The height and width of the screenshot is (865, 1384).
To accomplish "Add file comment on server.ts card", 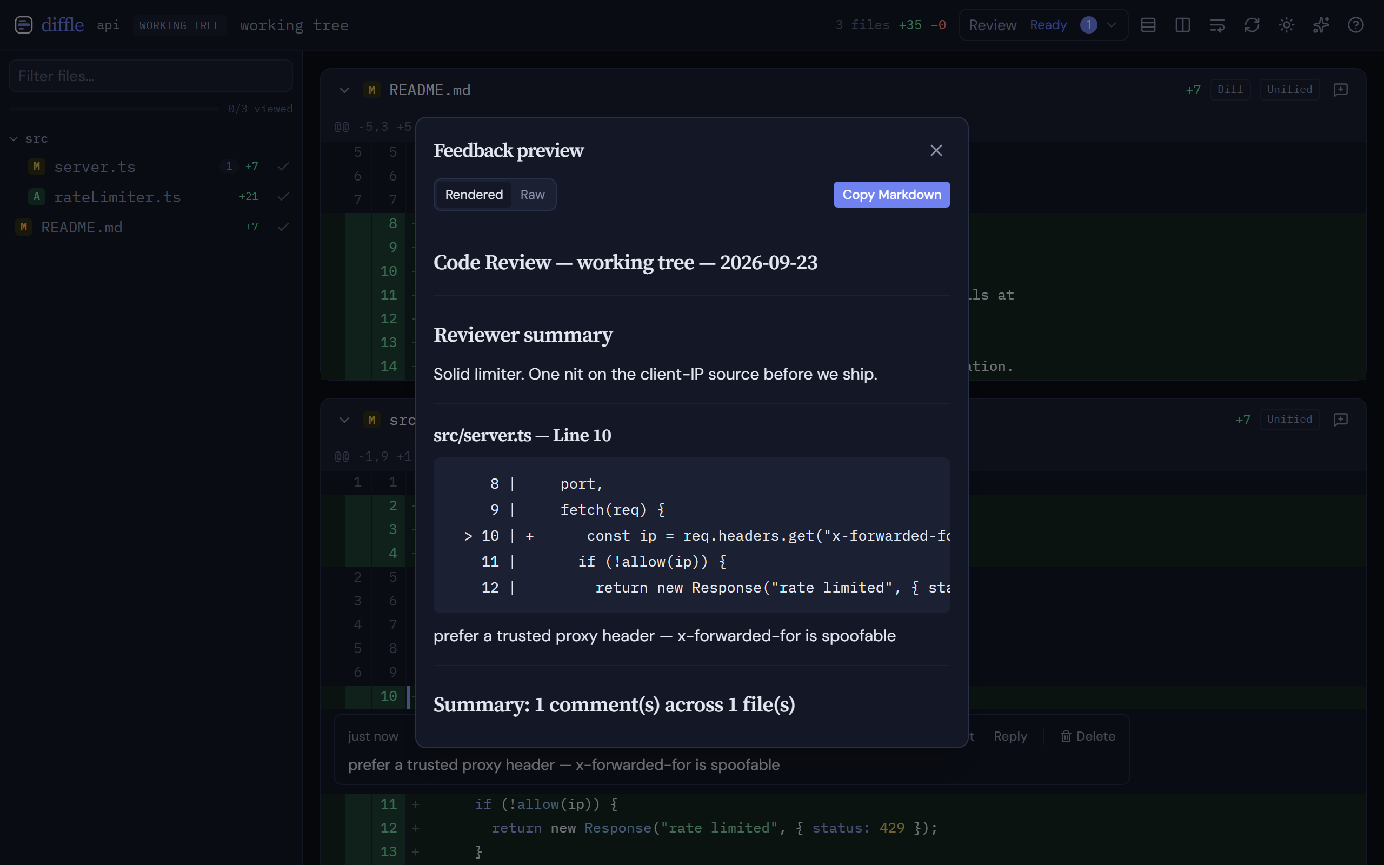I will pos(1341,420).
